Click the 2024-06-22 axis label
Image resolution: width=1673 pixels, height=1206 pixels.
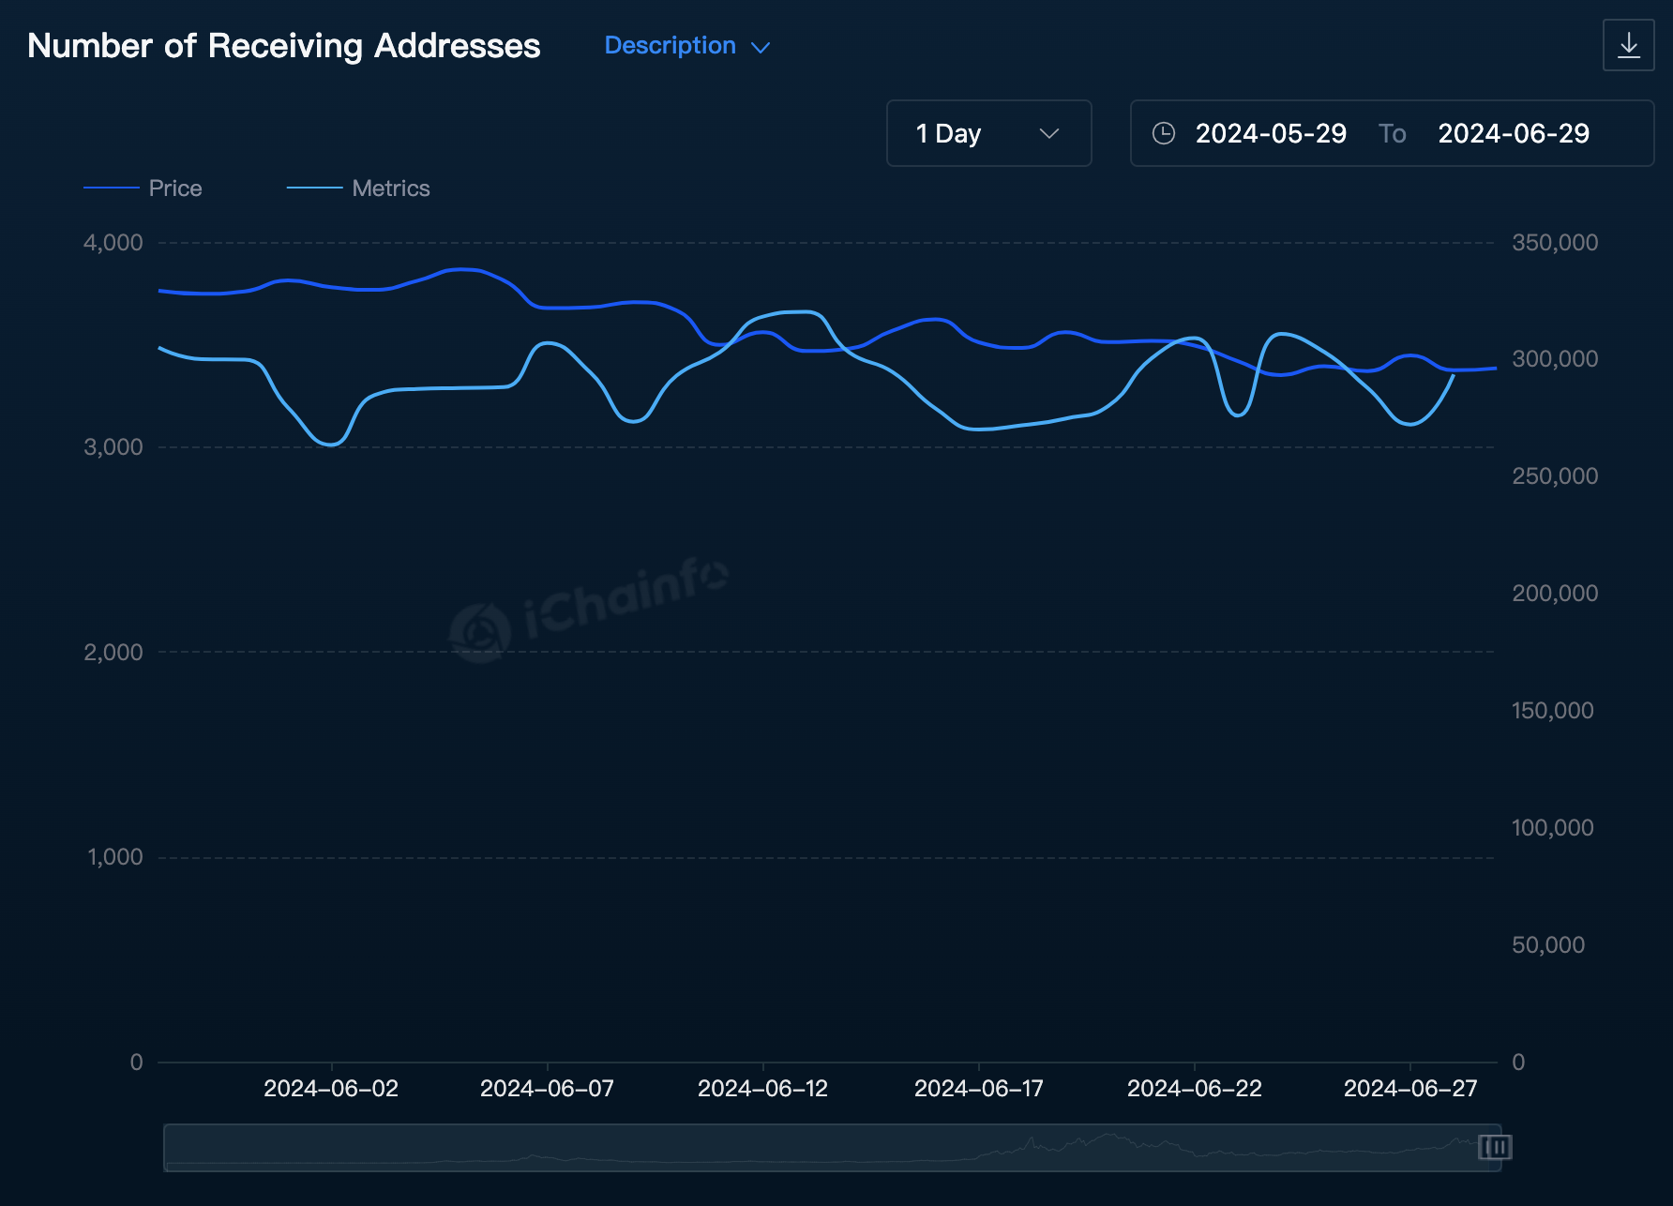[x=1194, y=1089]
